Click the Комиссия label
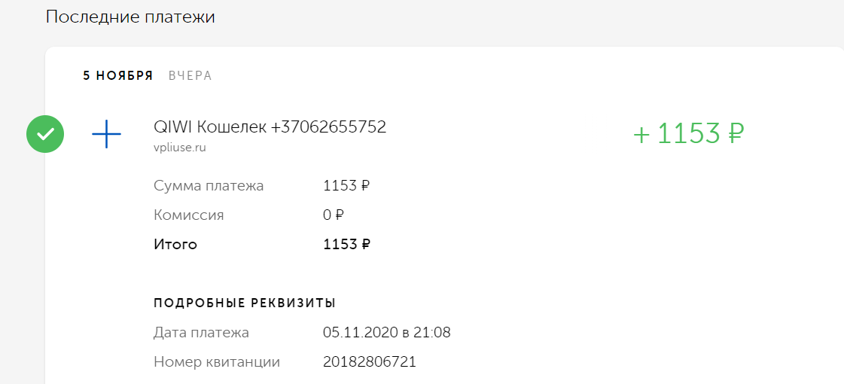This screenshot has width=844, height=384. pos(188,215)
